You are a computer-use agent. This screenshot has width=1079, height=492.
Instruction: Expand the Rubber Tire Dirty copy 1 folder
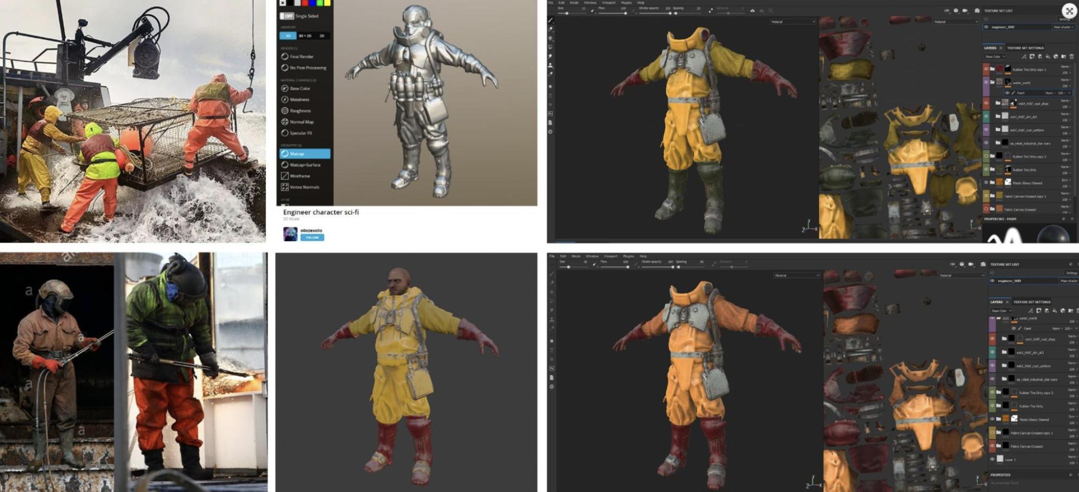pos(992,70)
